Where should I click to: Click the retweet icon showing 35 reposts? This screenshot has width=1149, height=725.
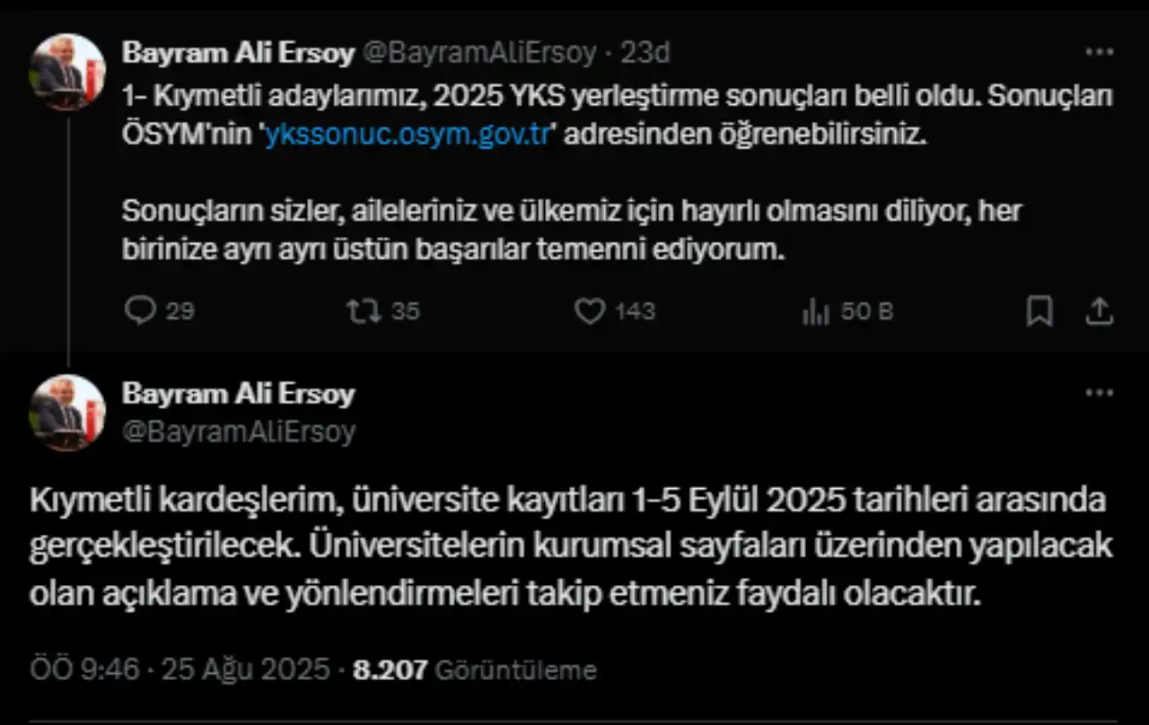coord(366,310)
